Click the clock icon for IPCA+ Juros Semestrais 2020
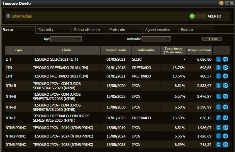Viewport: 235px width, 152px height. (226, 86)
